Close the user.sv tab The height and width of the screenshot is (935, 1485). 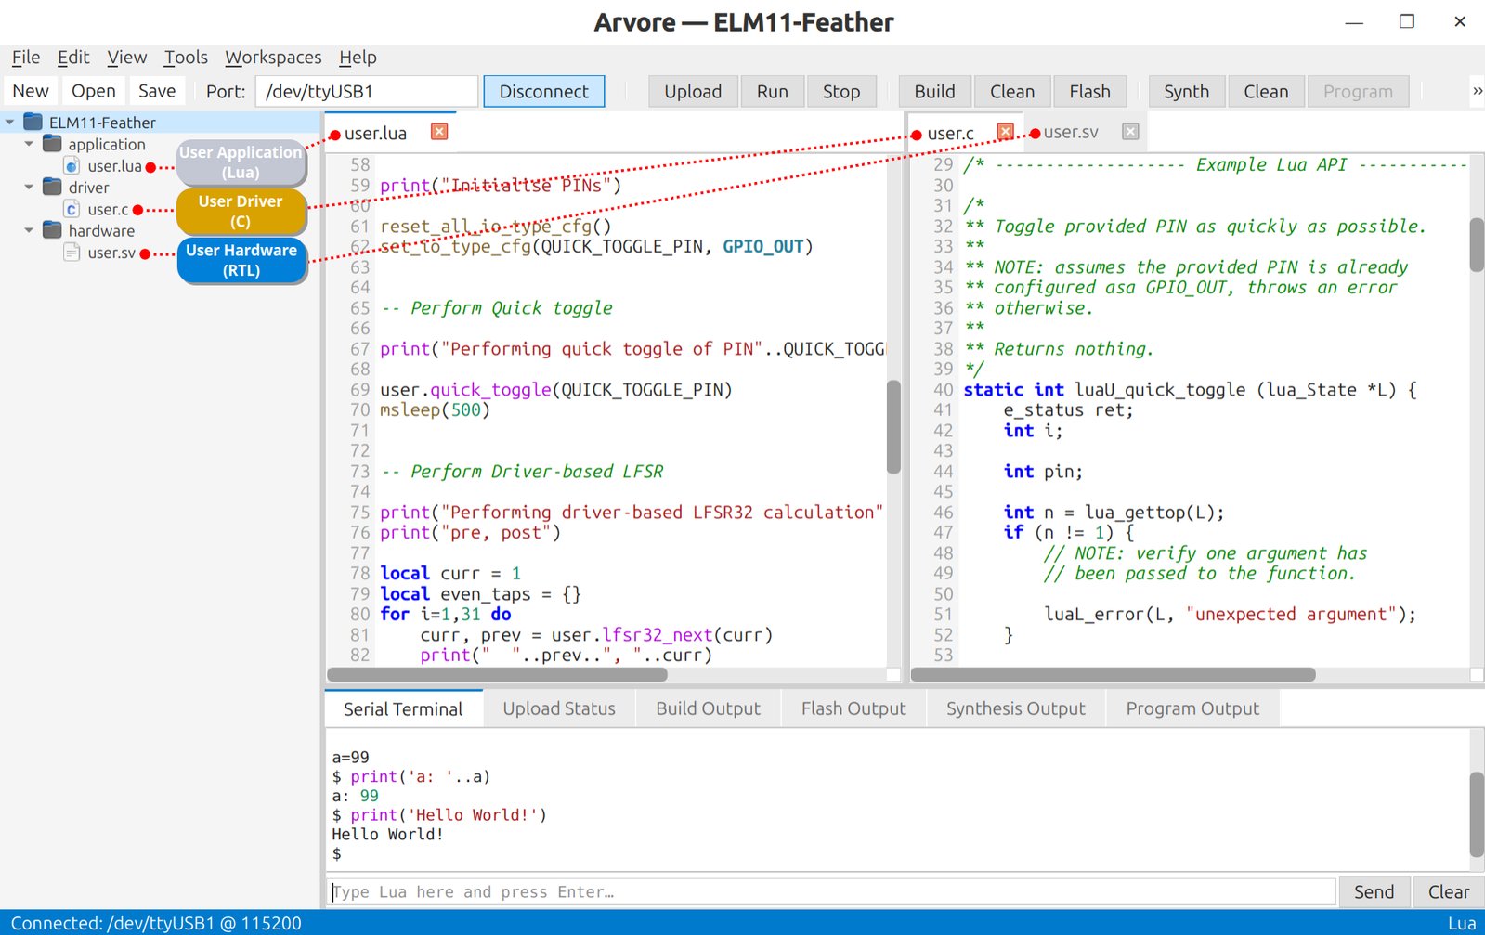(1130, 132)
